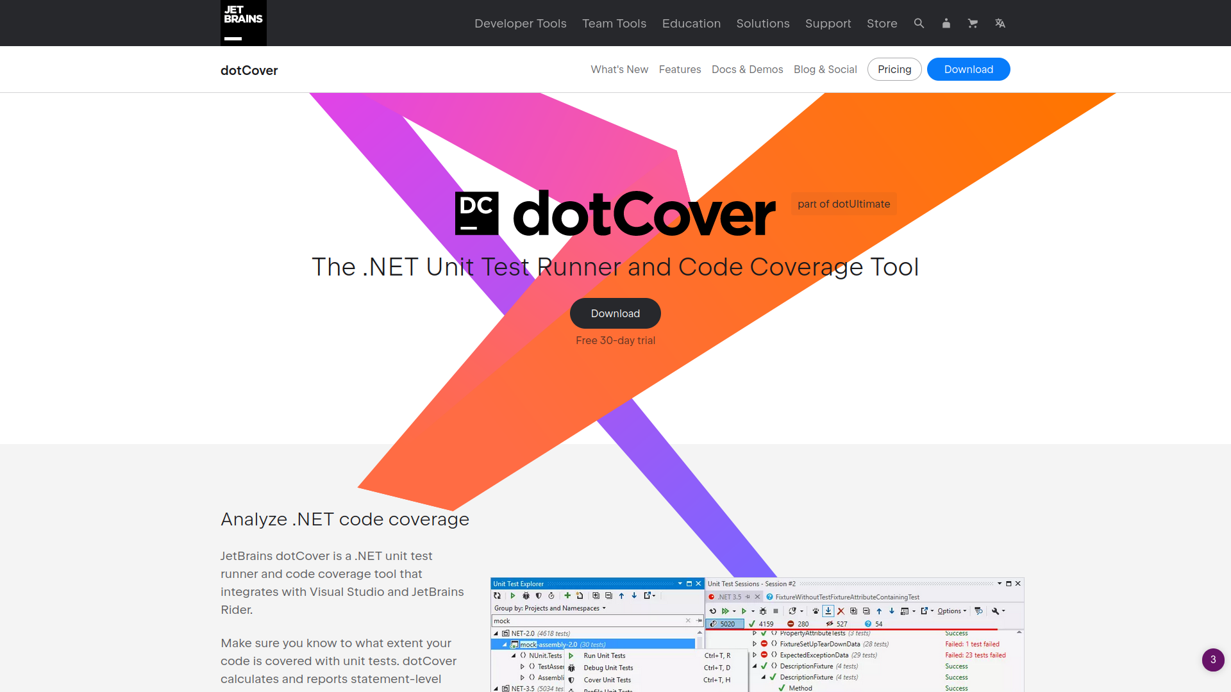The height and width of the screenshot is (692, 1231).
Task: Toggle the pin search filter in Unit Test Explorer
Action: (x=699, y=621)
